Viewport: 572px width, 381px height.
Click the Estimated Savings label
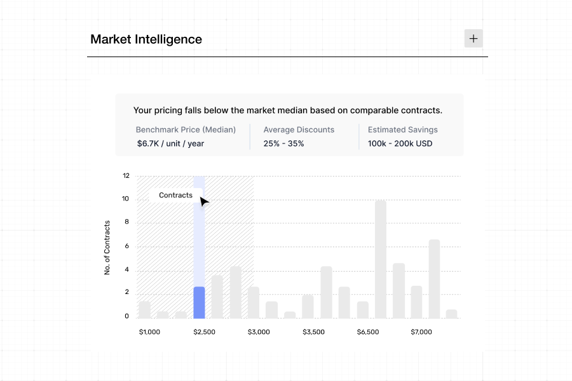(x=403, y=130)
